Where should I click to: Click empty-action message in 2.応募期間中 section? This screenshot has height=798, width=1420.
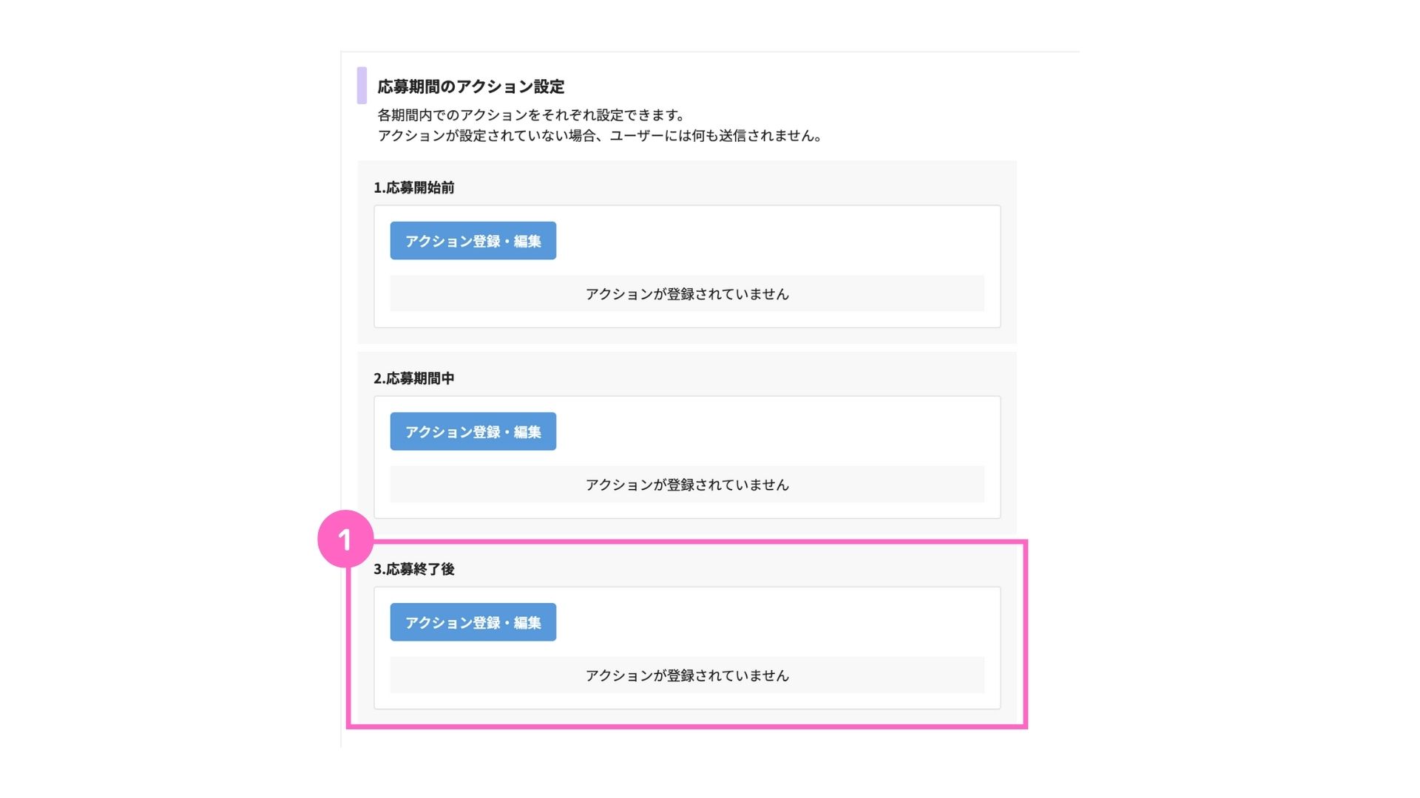687,484
